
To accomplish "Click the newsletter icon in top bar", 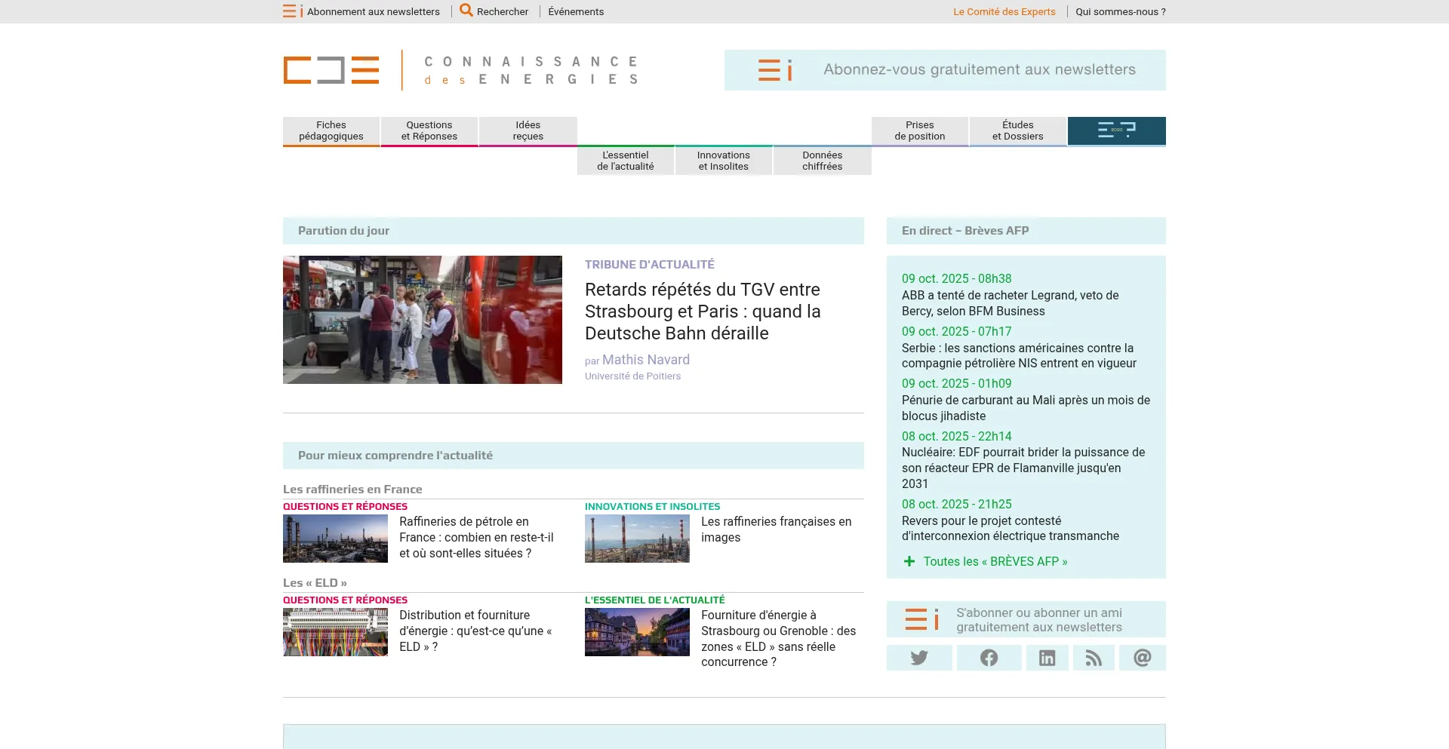I will click(292, 11).
